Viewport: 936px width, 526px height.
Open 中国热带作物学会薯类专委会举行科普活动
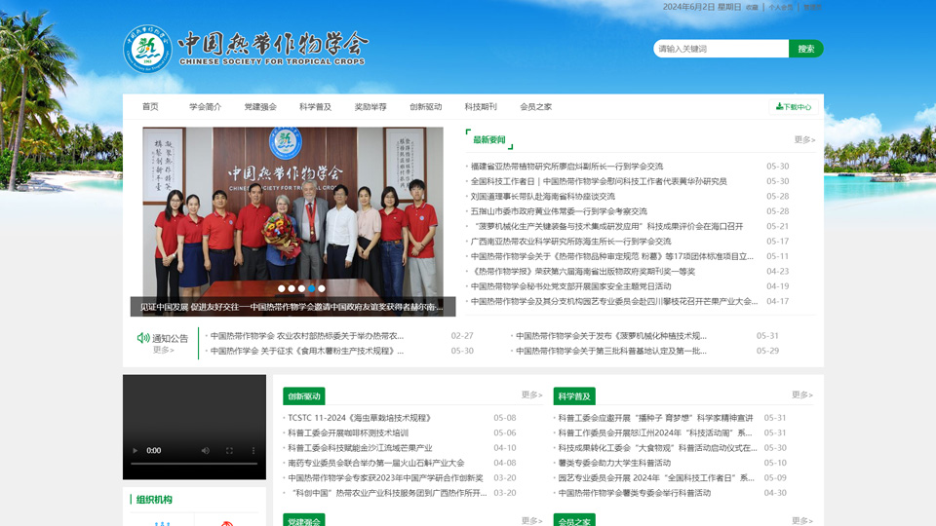(635, 493)
